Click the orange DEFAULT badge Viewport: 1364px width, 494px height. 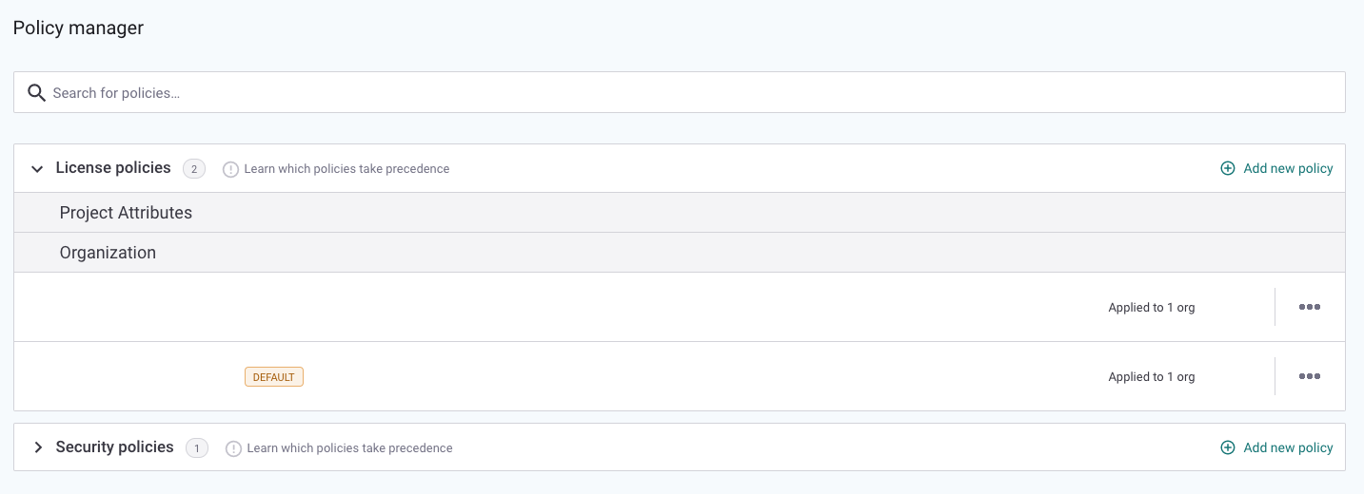tap(274, 377)
